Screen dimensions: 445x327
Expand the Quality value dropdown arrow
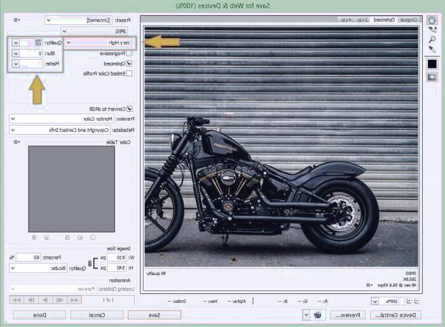pyautogui.click(x=16, y=43)
